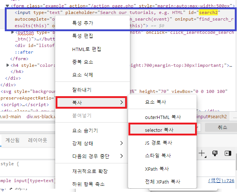Toggle the computed styles sidebar pane icon
This screenshot has height=192, width=237.
(228, 153)
